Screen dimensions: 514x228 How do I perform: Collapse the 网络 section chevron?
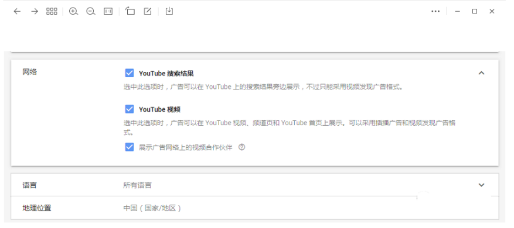(x=481, y=73)
